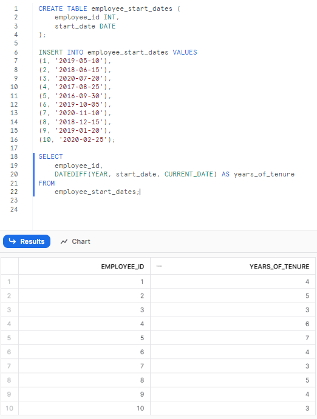Image resolution: width=317 pixels, height=419 pixels.
Task: Click the CREATE TABLE statement on line 1
Action: (109, 8)
